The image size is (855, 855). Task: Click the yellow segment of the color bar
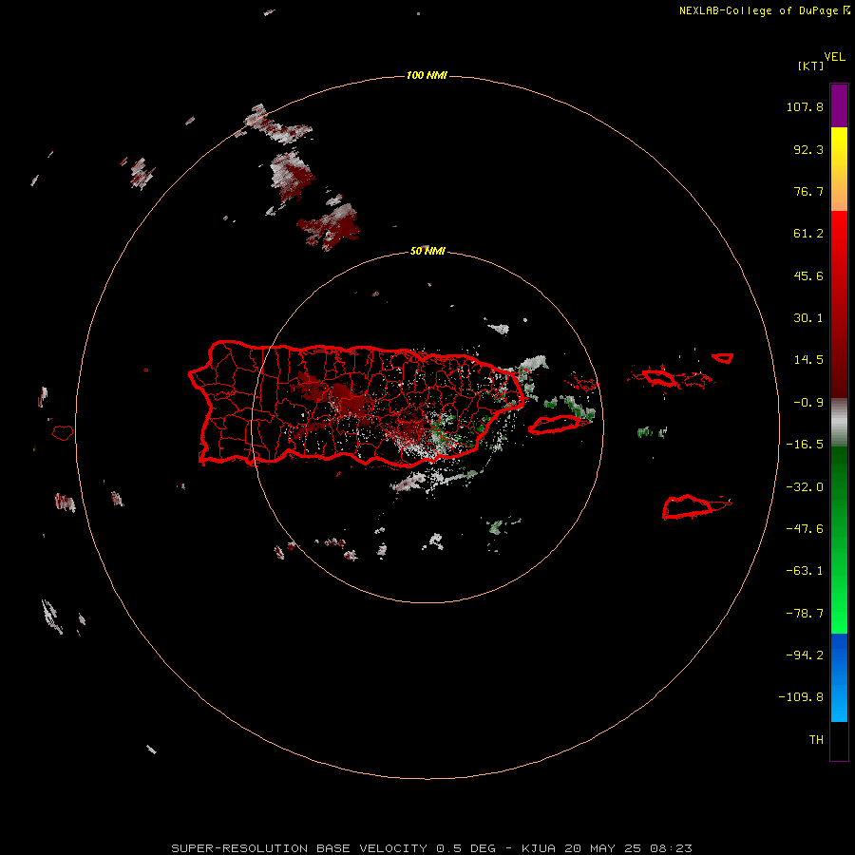tap(839, 169)
